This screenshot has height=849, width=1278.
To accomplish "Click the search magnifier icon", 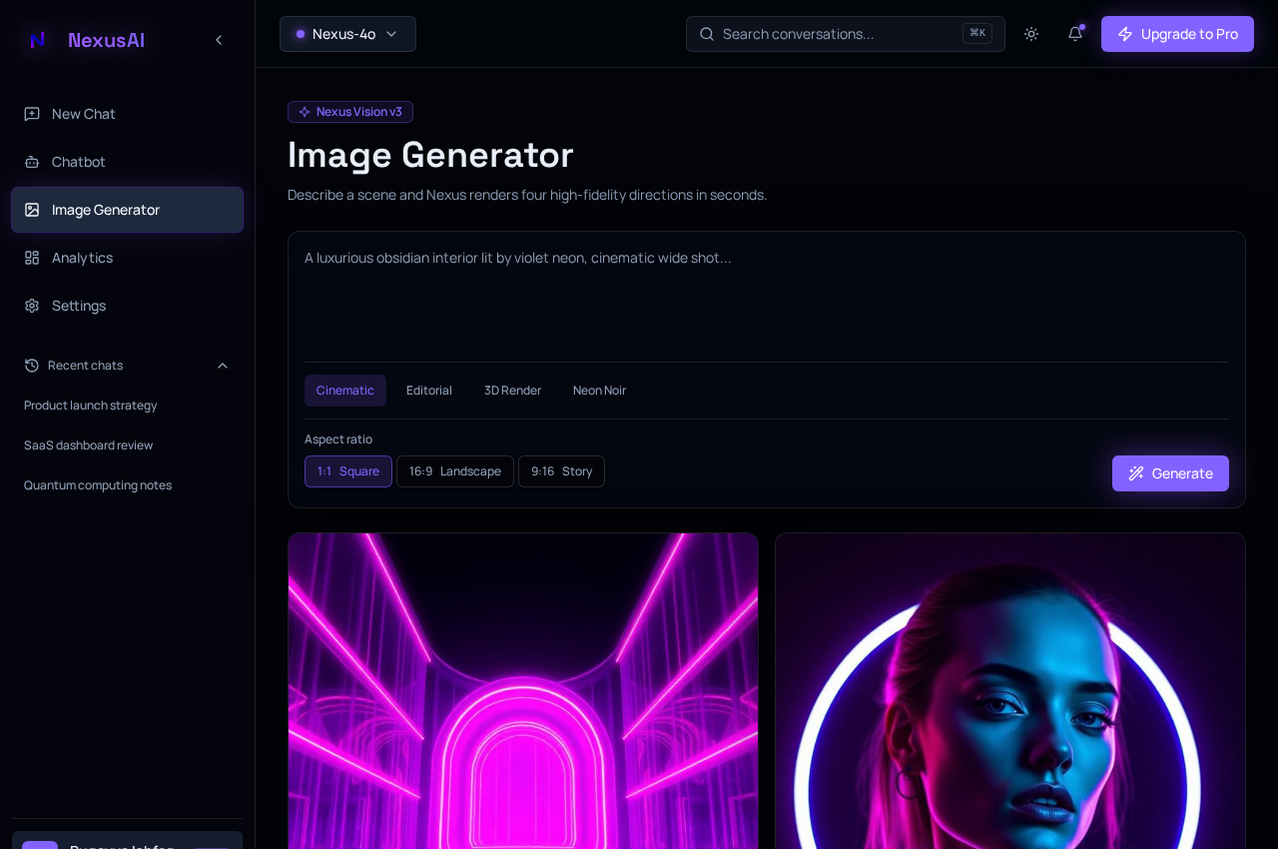I will coord(707,34).
